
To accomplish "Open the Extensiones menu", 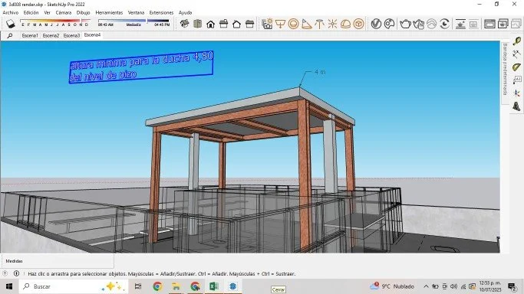I will click(161, 12).
